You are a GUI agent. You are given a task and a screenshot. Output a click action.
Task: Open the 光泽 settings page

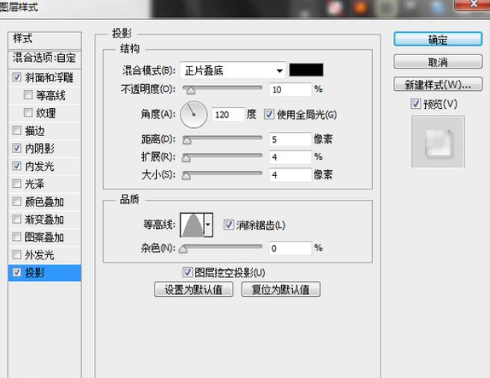click(35, 184)
